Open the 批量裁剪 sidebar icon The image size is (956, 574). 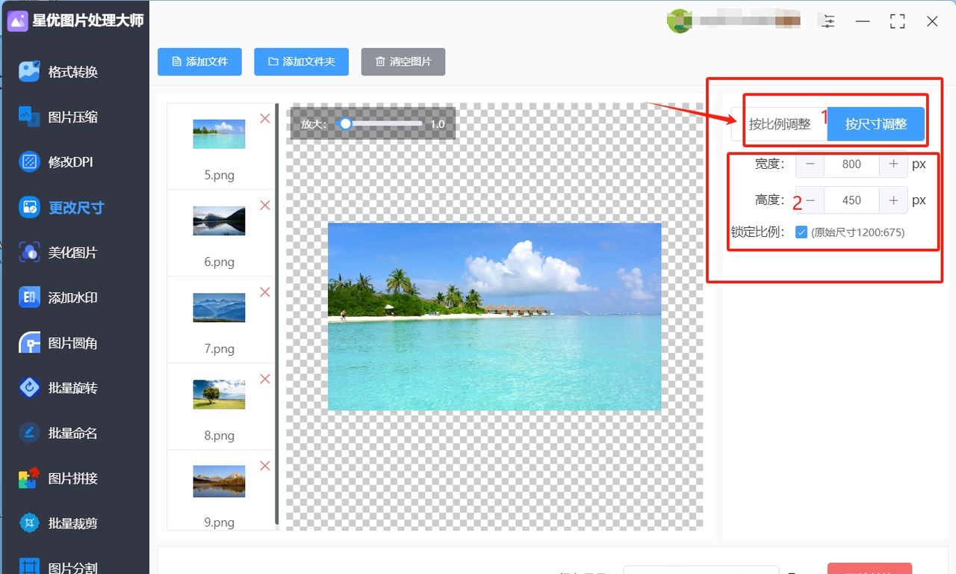tap(29, 523)
